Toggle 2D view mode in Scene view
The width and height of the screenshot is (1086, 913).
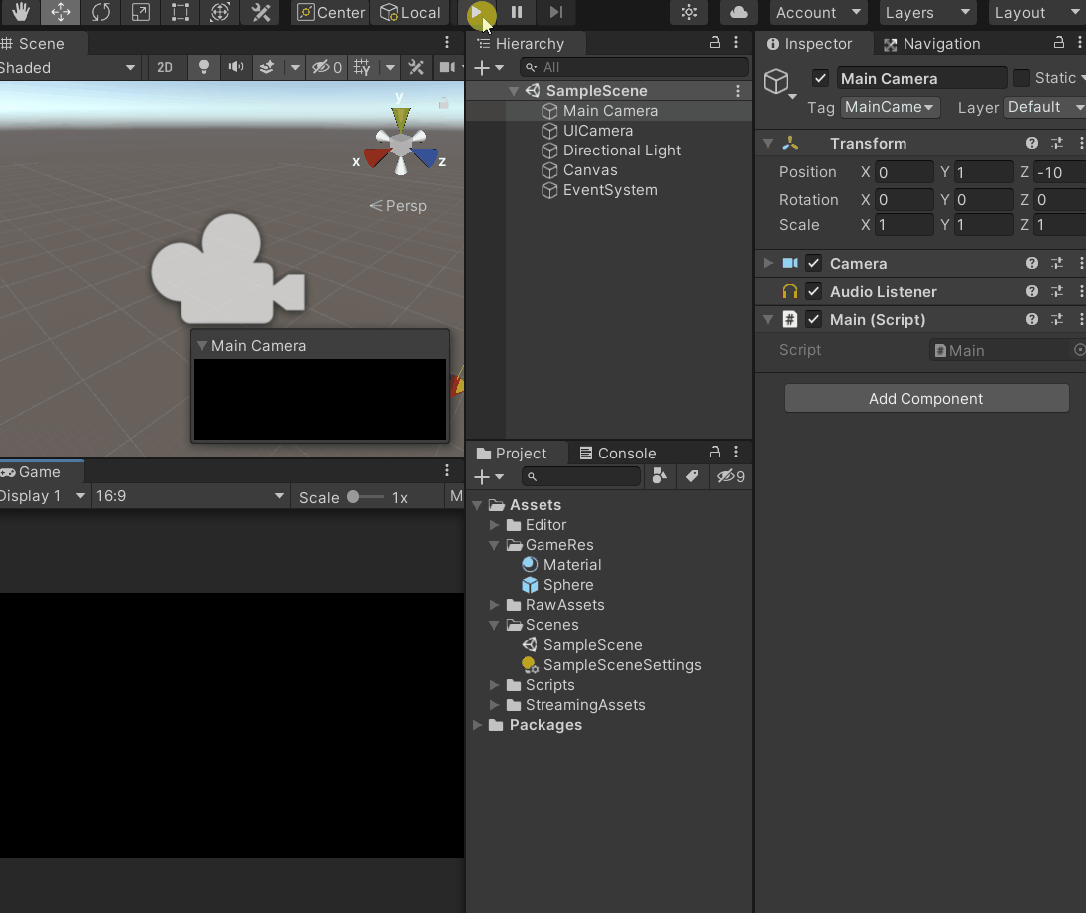(x=164, y=67)
